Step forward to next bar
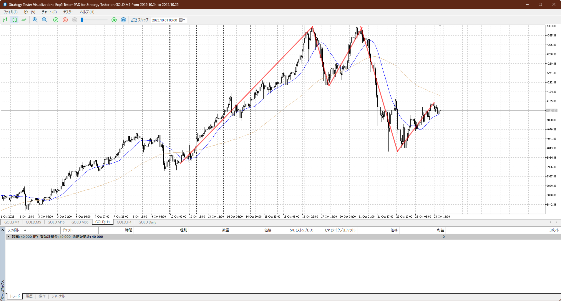 [124, 20]
